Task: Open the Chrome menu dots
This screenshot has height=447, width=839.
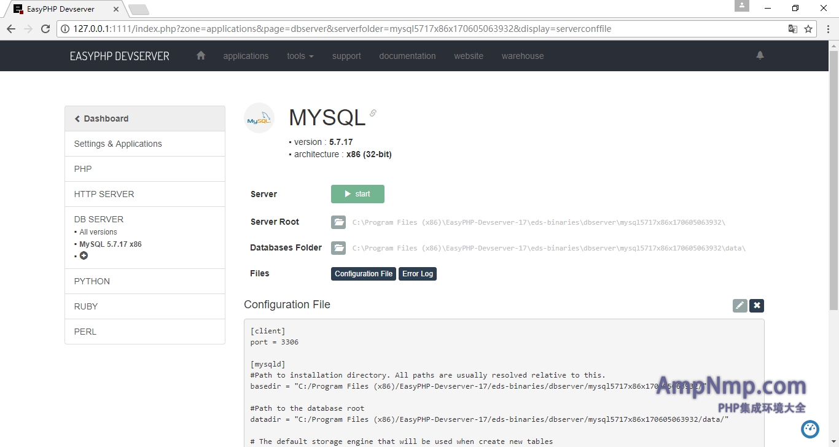Action: (827, 29)
